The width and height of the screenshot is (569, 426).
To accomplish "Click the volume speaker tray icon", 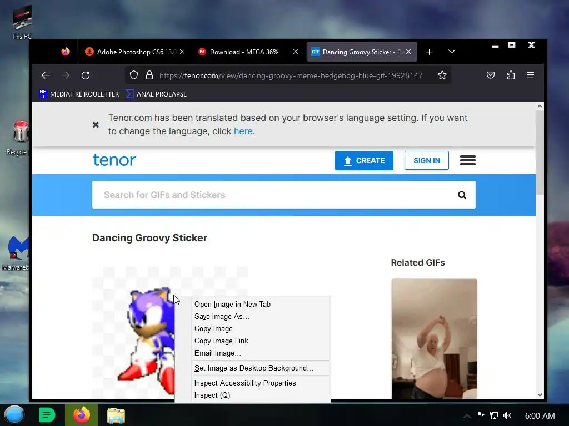I will [507, 415].
